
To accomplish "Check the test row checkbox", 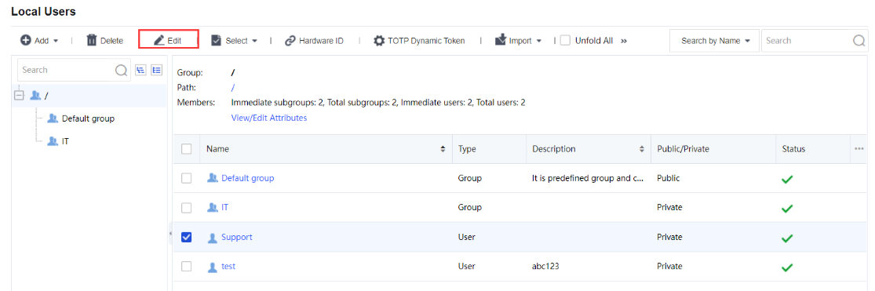I will (187, 267).
